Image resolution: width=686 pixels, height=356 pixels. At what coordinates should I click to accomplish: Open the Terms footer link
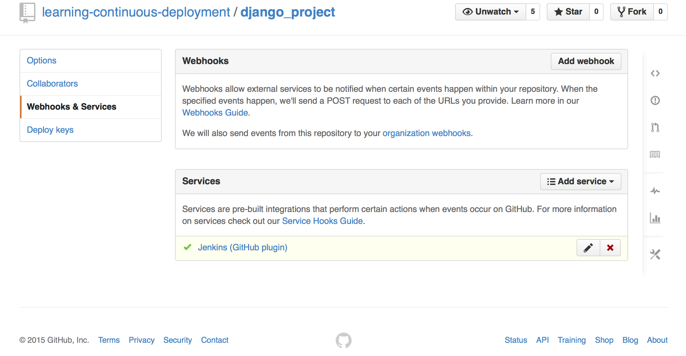pos(109,340)
